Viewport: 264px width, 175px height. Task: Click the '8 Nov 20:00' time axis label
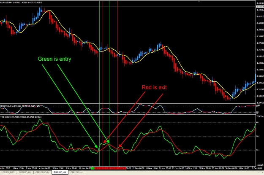[71, 168]
